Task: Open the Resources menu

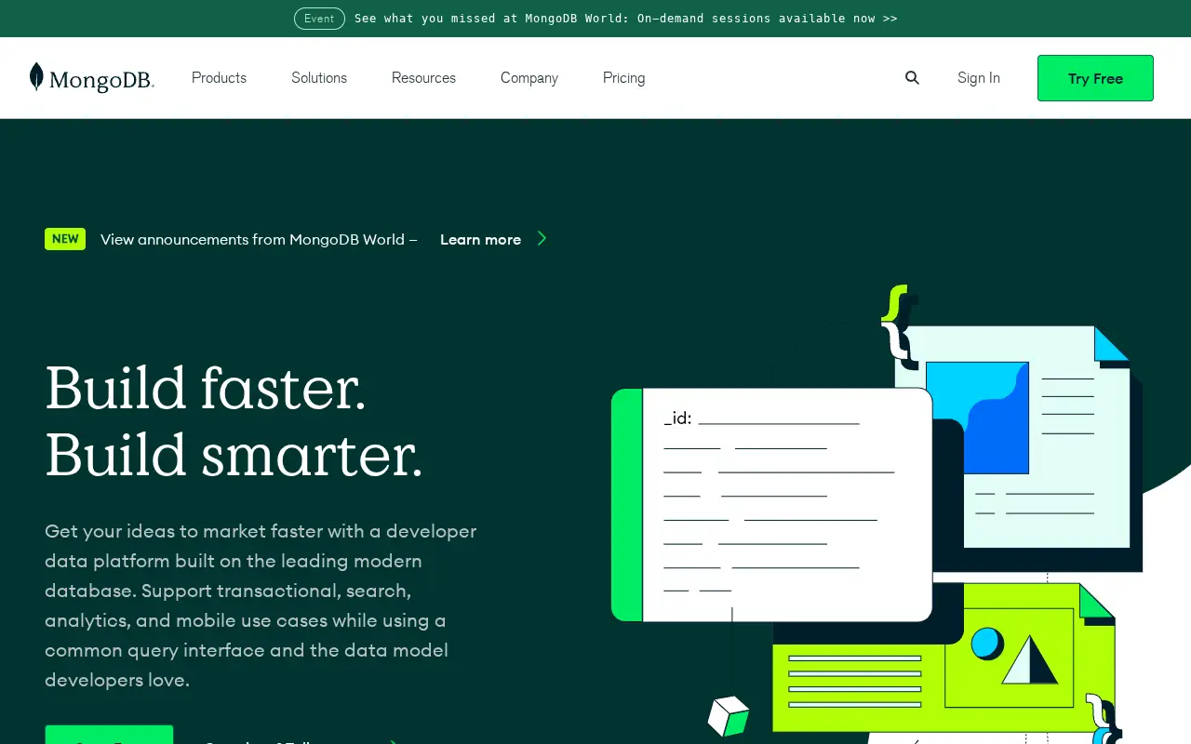Action: click(x=423, y=78)
